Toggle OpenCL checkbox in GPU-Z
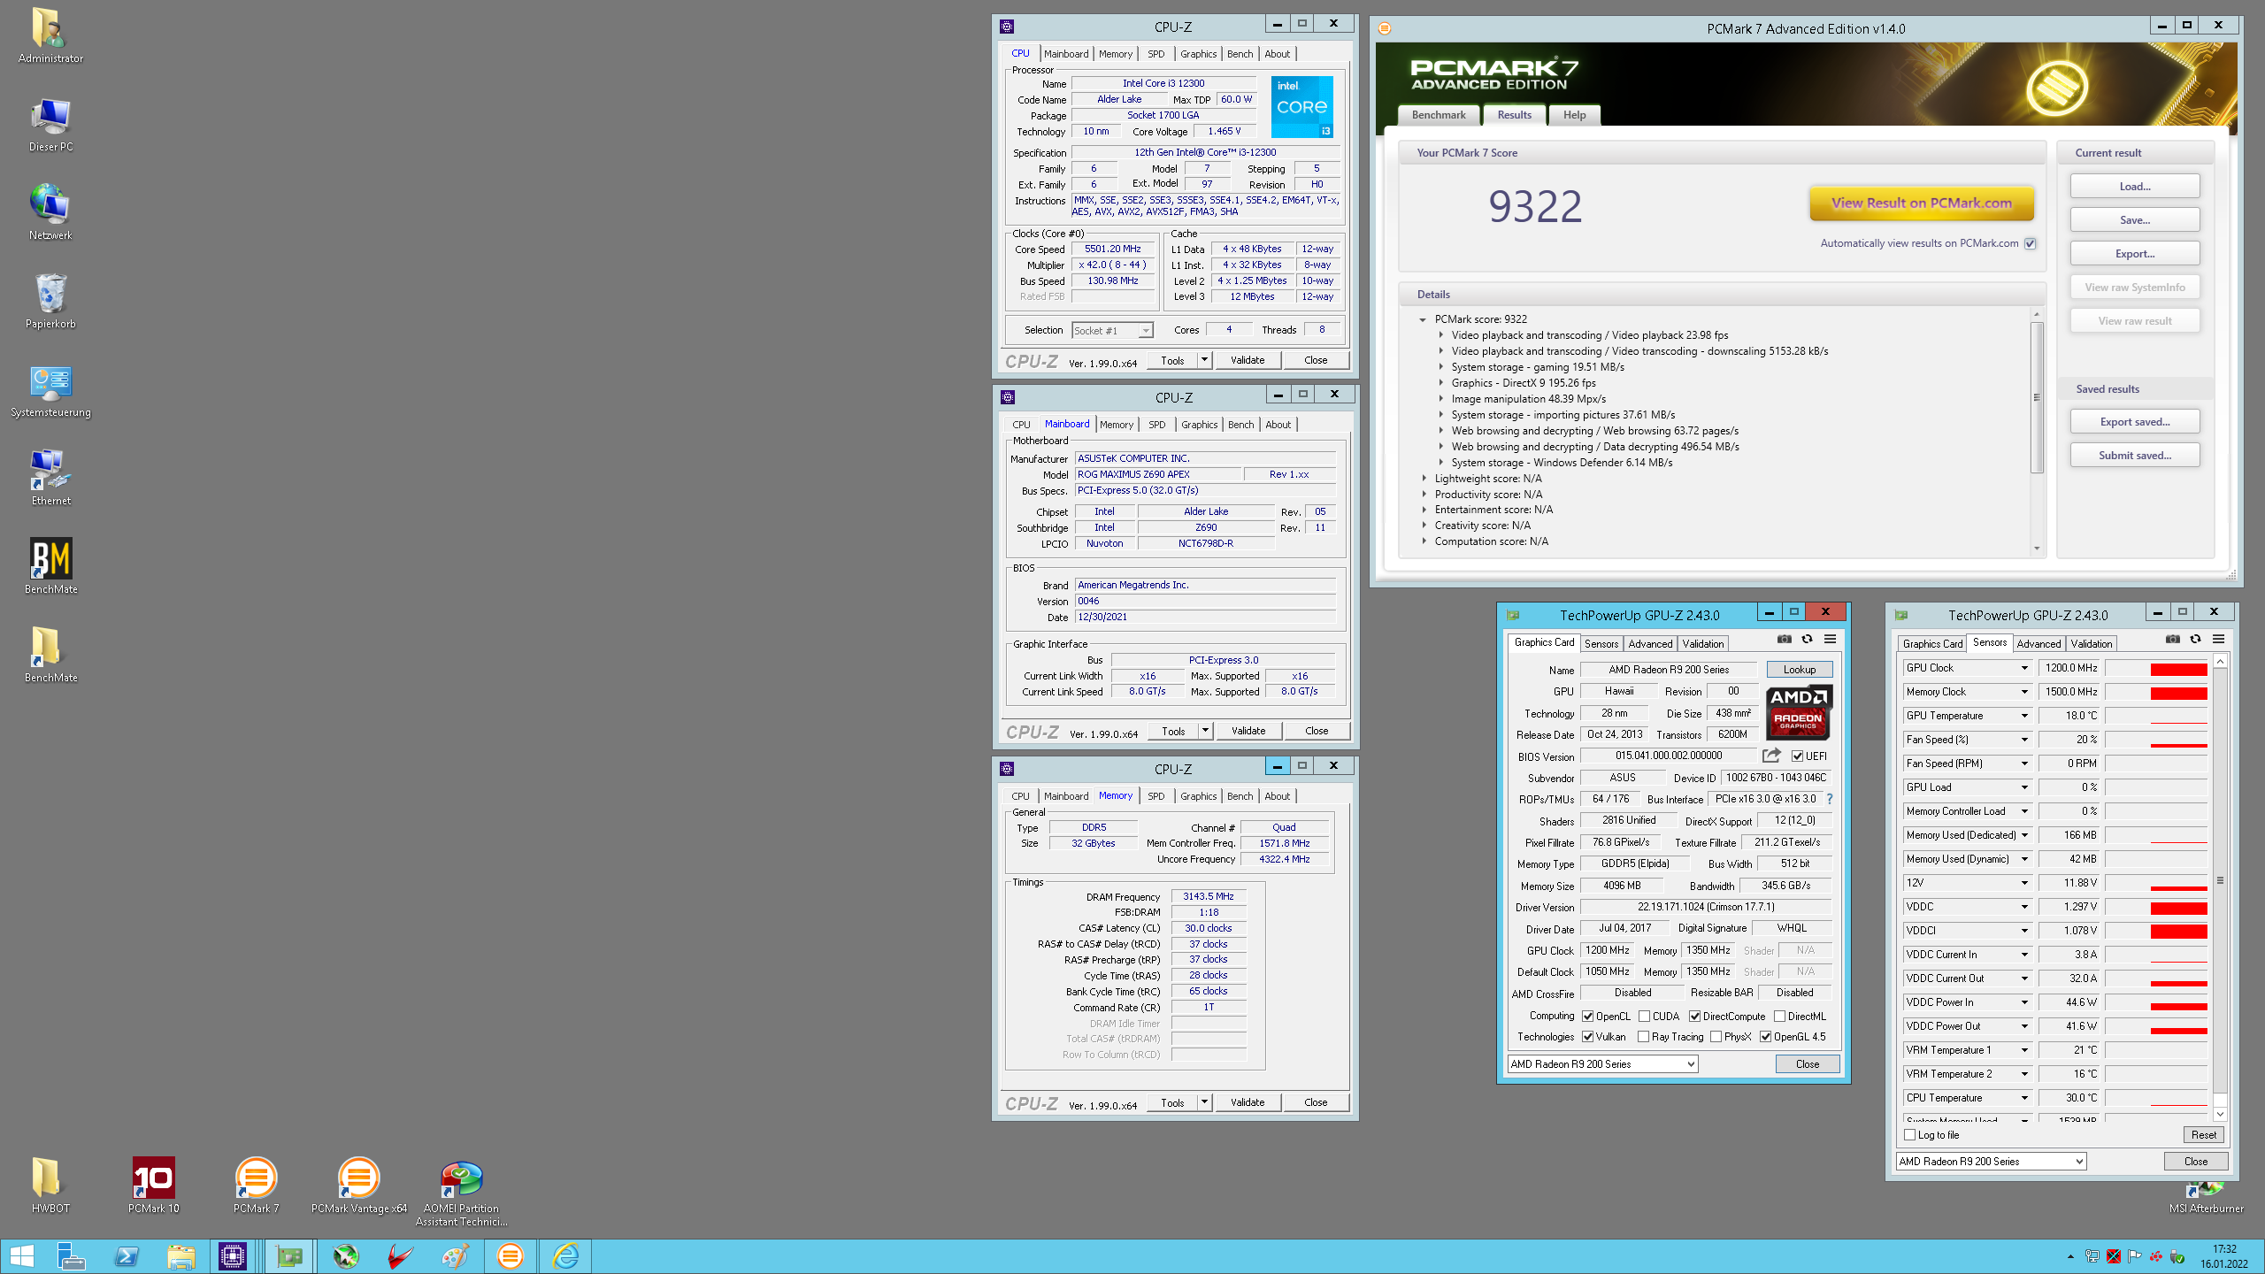The height and width of the screenshot is (1274, 2265). point(1588,1017)
